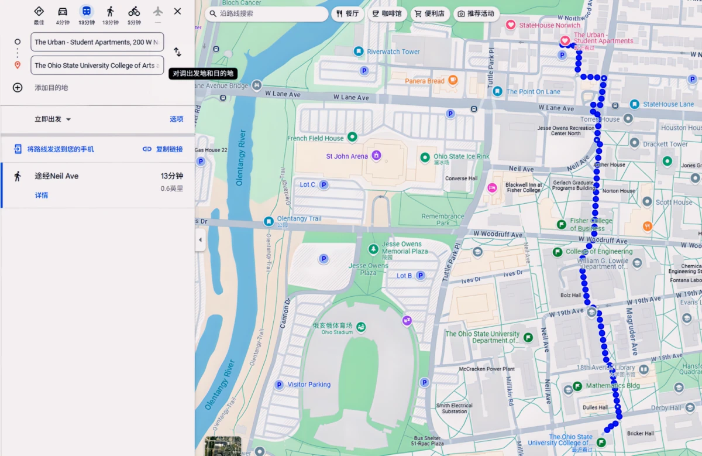Select The Point On Lane marker
Viewport: 702px width, 456px height.
pos(497,91)
